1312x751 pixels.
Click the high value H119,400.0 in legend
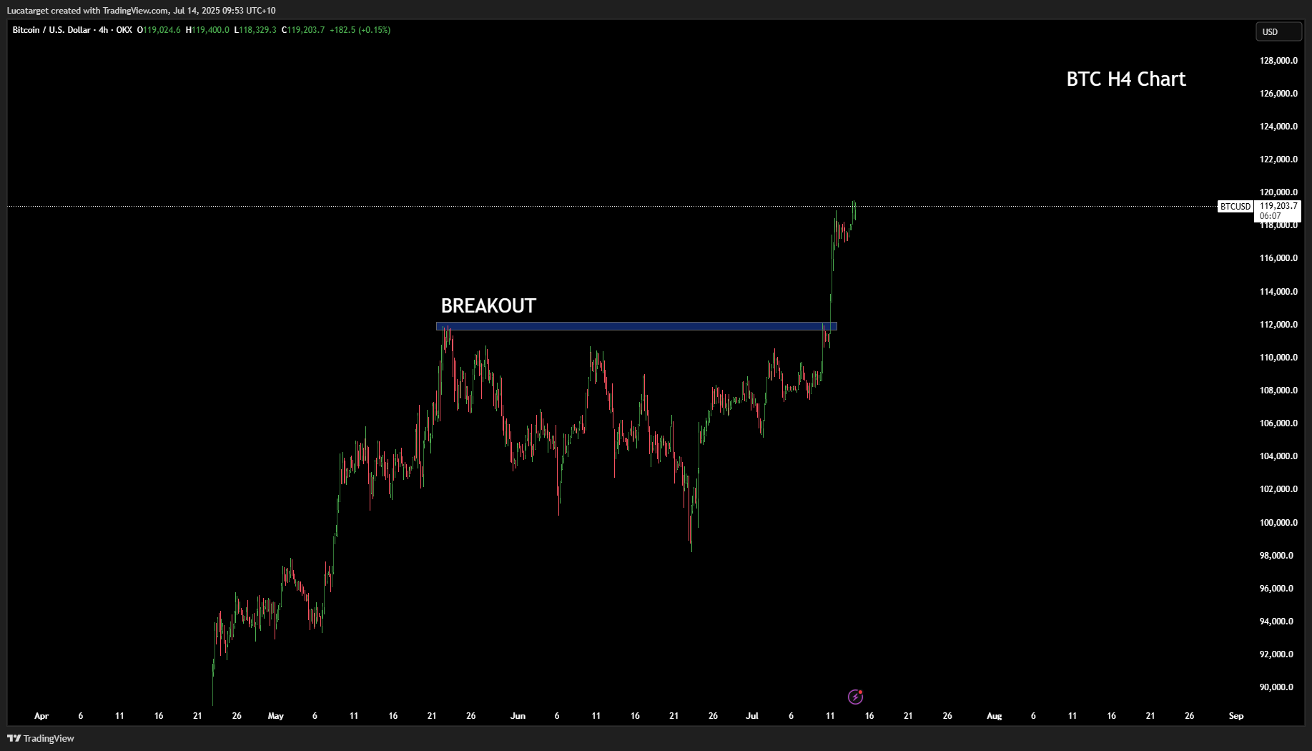point(207,30)
